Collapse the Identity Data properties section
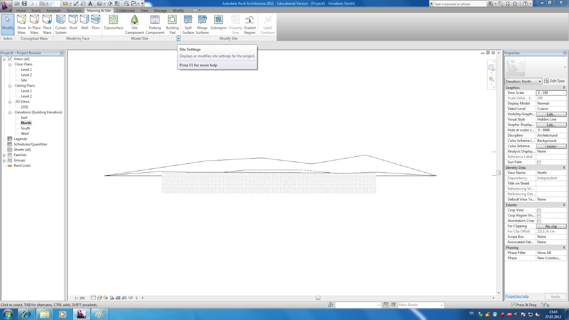This screenshot has width=569, height=320. click(564, 167)
